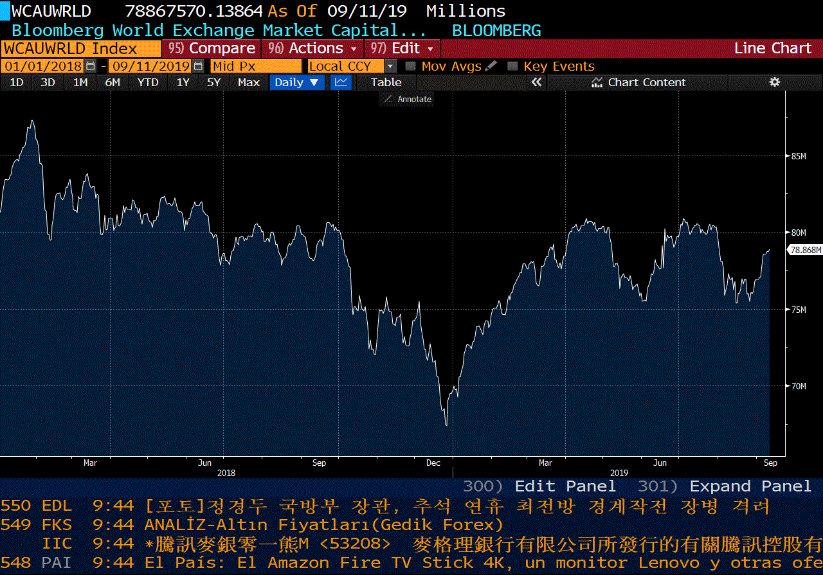
Task: Select the YTD time range tab
Action: click(148, 82)
